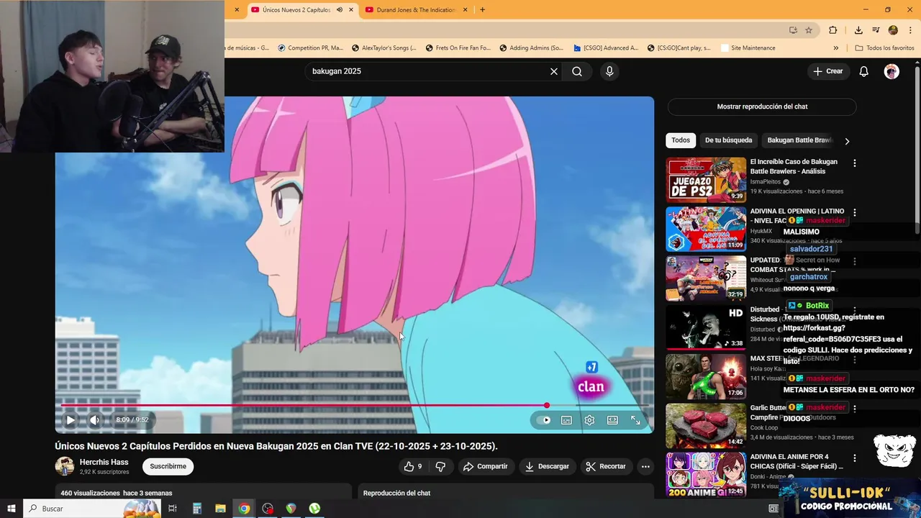Image resolution: width=921 pixels, height=518 pixels.
Task: Seek using the red progress bar handle
Action: pyautogui.click(x=547, y=406)
